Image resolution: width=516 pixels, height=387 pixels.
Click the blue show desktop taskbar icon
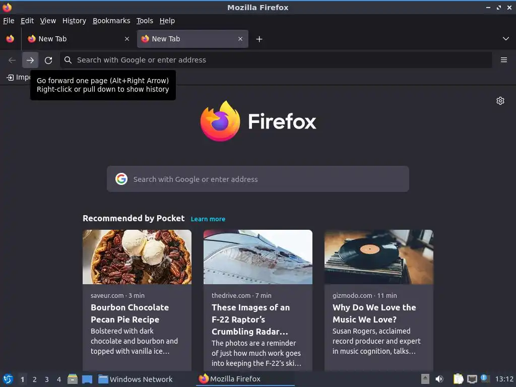pyautogui.click(x=87, y=379)
